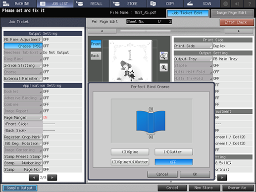
Task: Click the speaker volume icon
Action: point(237,3)
